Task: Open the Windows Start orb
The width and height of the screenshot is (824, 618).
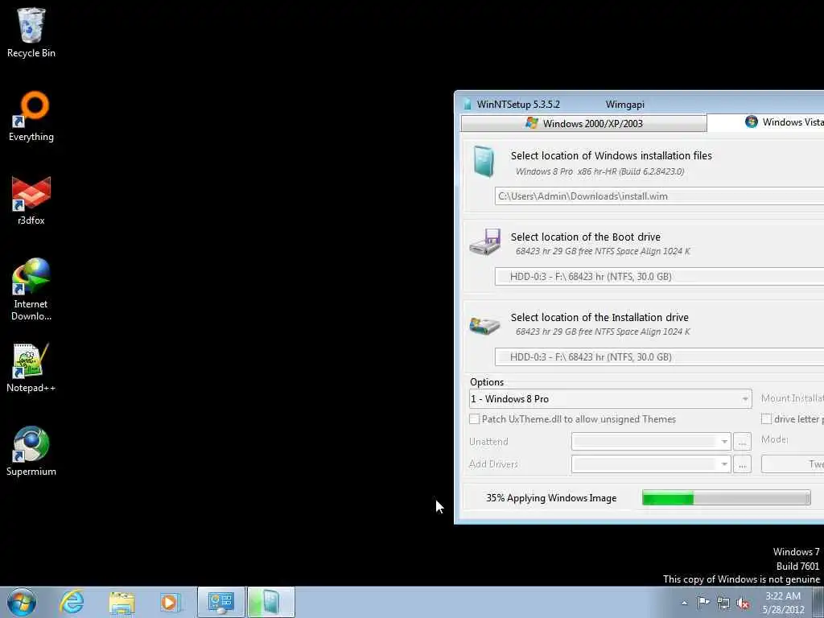Action: pyautogui.click(x=22, y=602)
